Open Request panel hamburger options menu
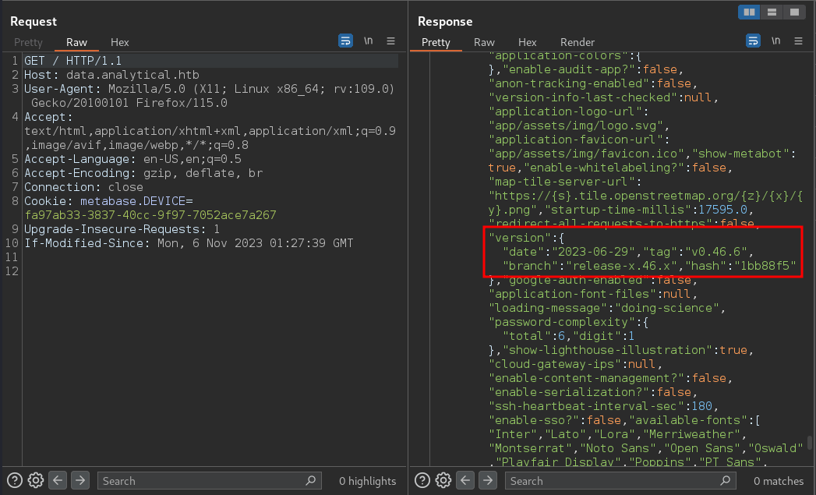The image size is (816, 495). (390, 41)
